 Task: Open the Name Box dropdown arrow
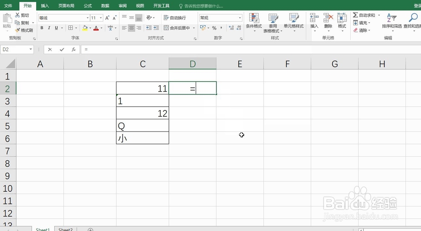click(31, 49)
